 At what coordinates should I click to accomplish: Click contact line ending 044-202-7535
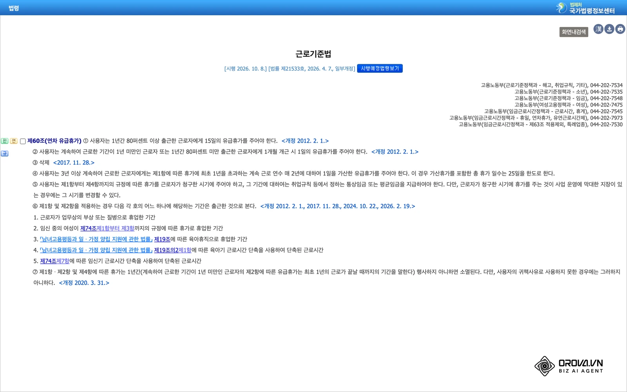tap(569, 92)
